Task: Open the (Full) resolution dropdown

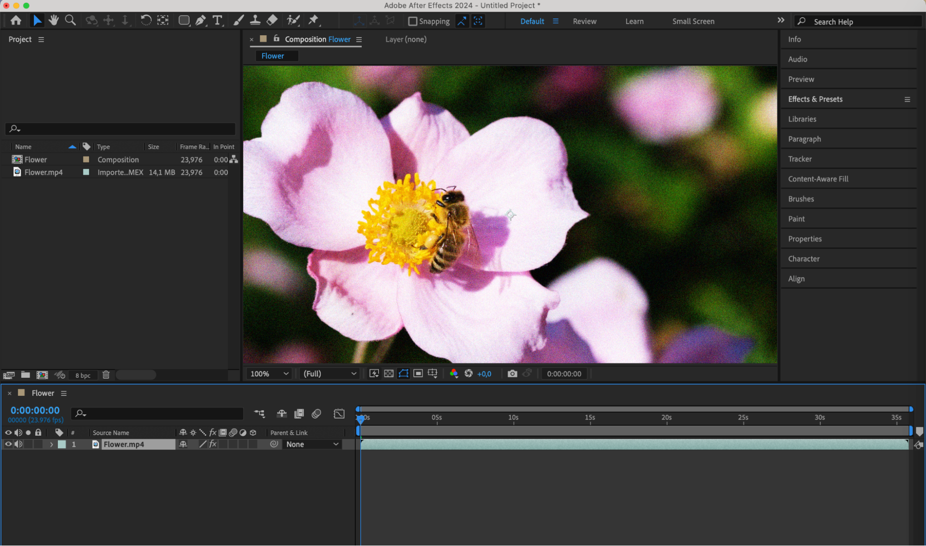Action: coord(329,374)
